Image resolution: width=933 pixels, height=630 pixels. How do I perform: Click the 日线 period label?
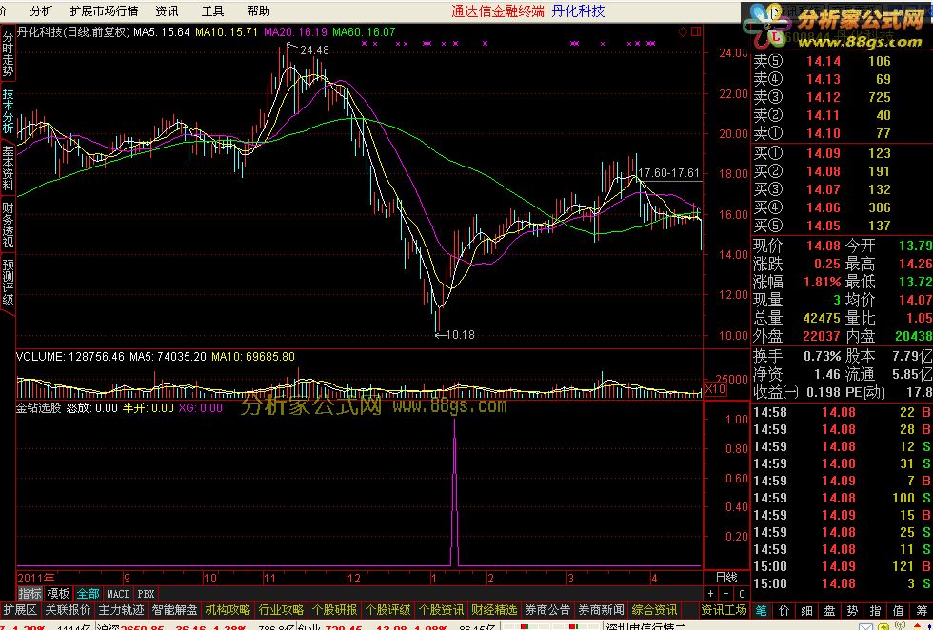726,577
